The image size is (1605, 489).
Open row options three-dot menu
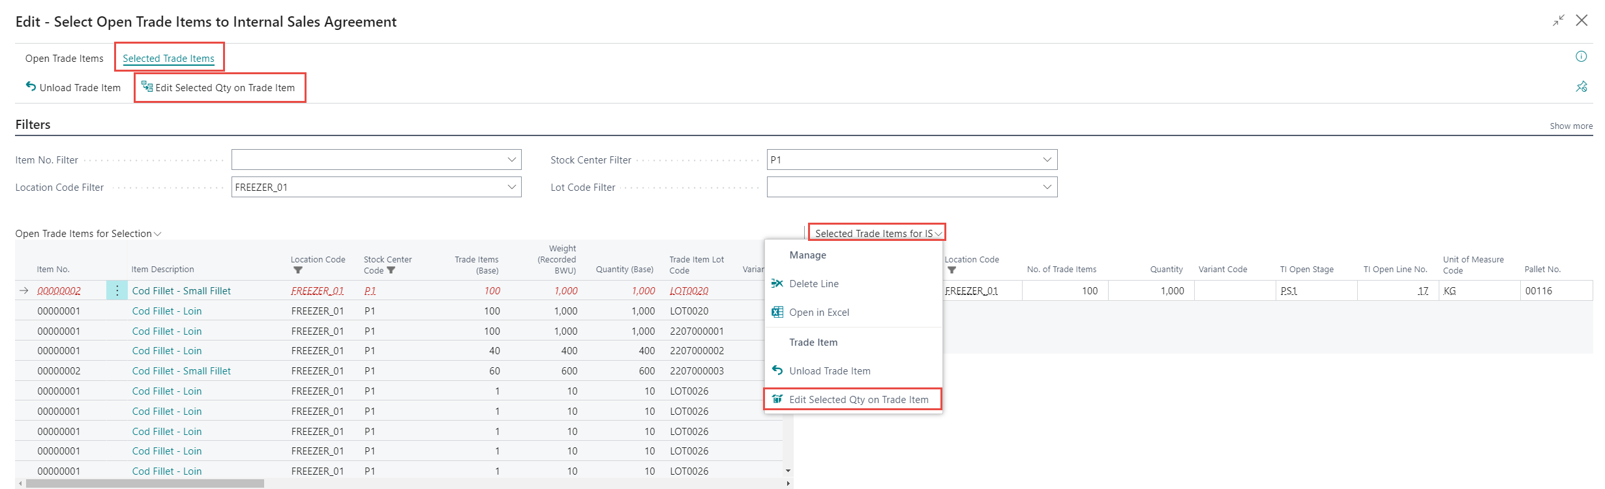click(117, 291)
